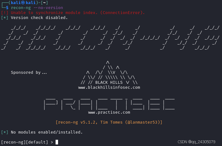The height and width of the screenshot is (146, 222).
Task: Click the RECON-NG ASCII art banner
Action: coord(111,38)
